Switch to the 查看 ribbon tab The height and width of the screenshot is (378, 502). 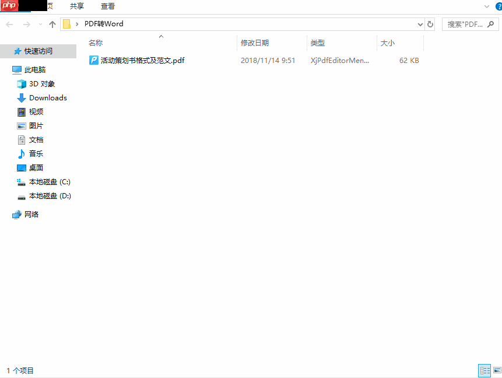(x=108, y=6)
